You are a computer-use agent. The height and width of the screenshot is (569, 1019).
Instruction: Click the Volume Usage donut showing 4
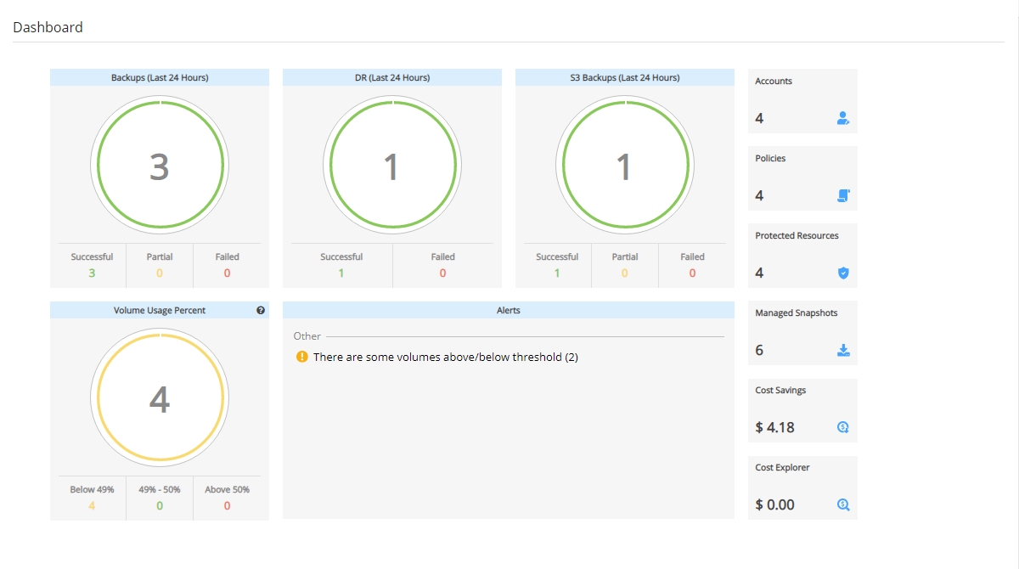[160, 399]
